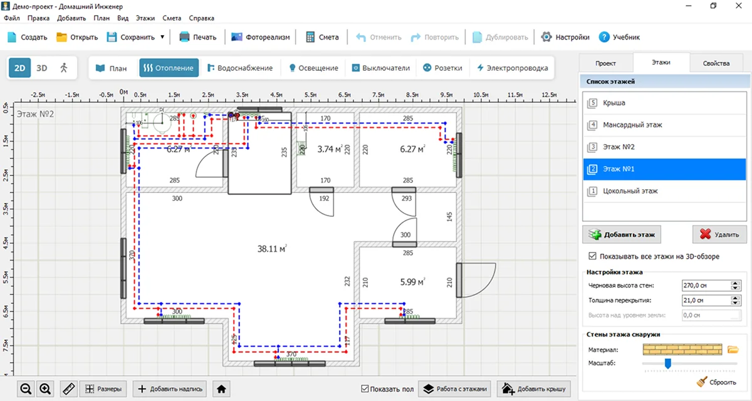
Task: Switch to the Свойства tab
Action: click(716, 63)
